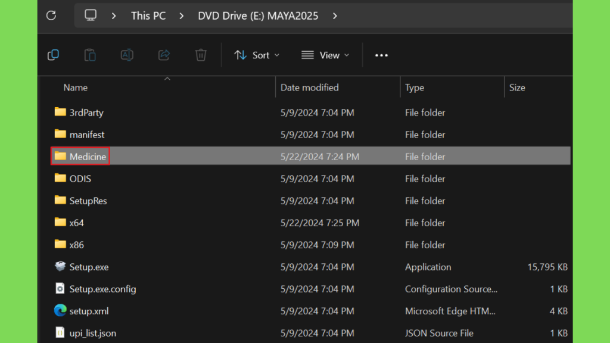Click the Copy icon in the toolbar
This screenshot has height=343, width=610.
53,55
